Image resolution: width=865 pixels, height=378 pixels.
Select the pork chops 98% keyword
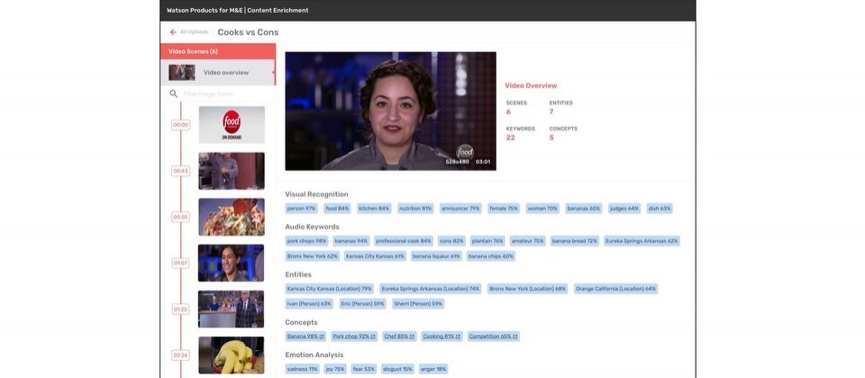[x=306, y=241]
